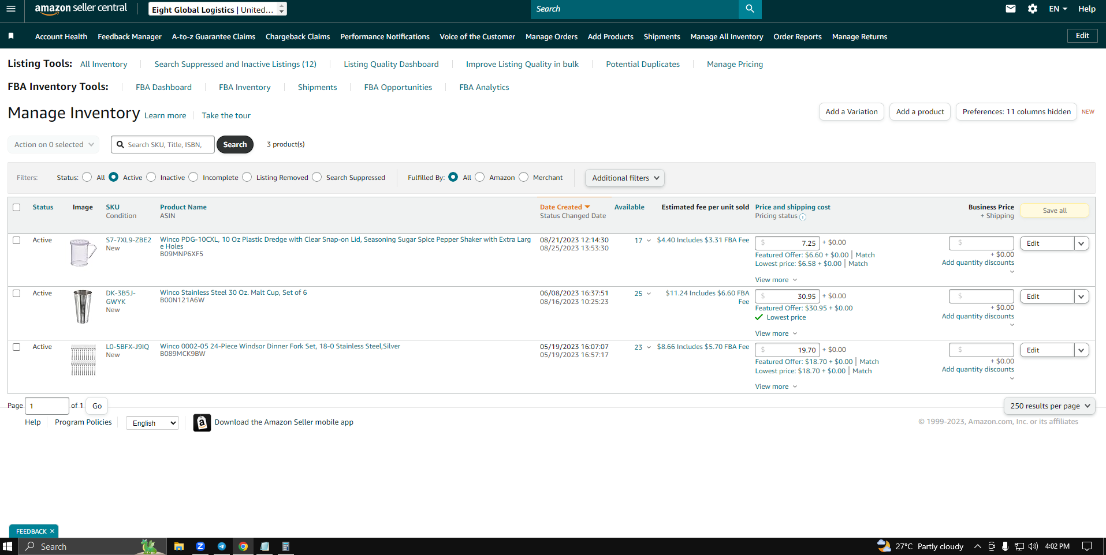Close the Feedback tab with the X

pos(52,531)
